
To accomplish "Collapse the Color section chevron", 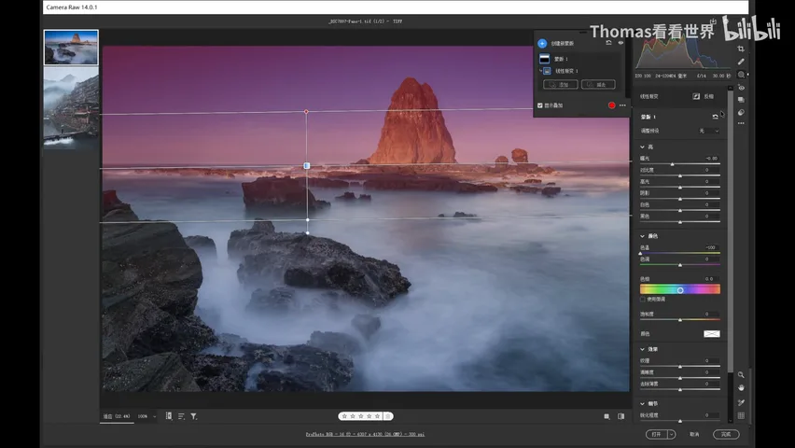I will click(642, 236).
